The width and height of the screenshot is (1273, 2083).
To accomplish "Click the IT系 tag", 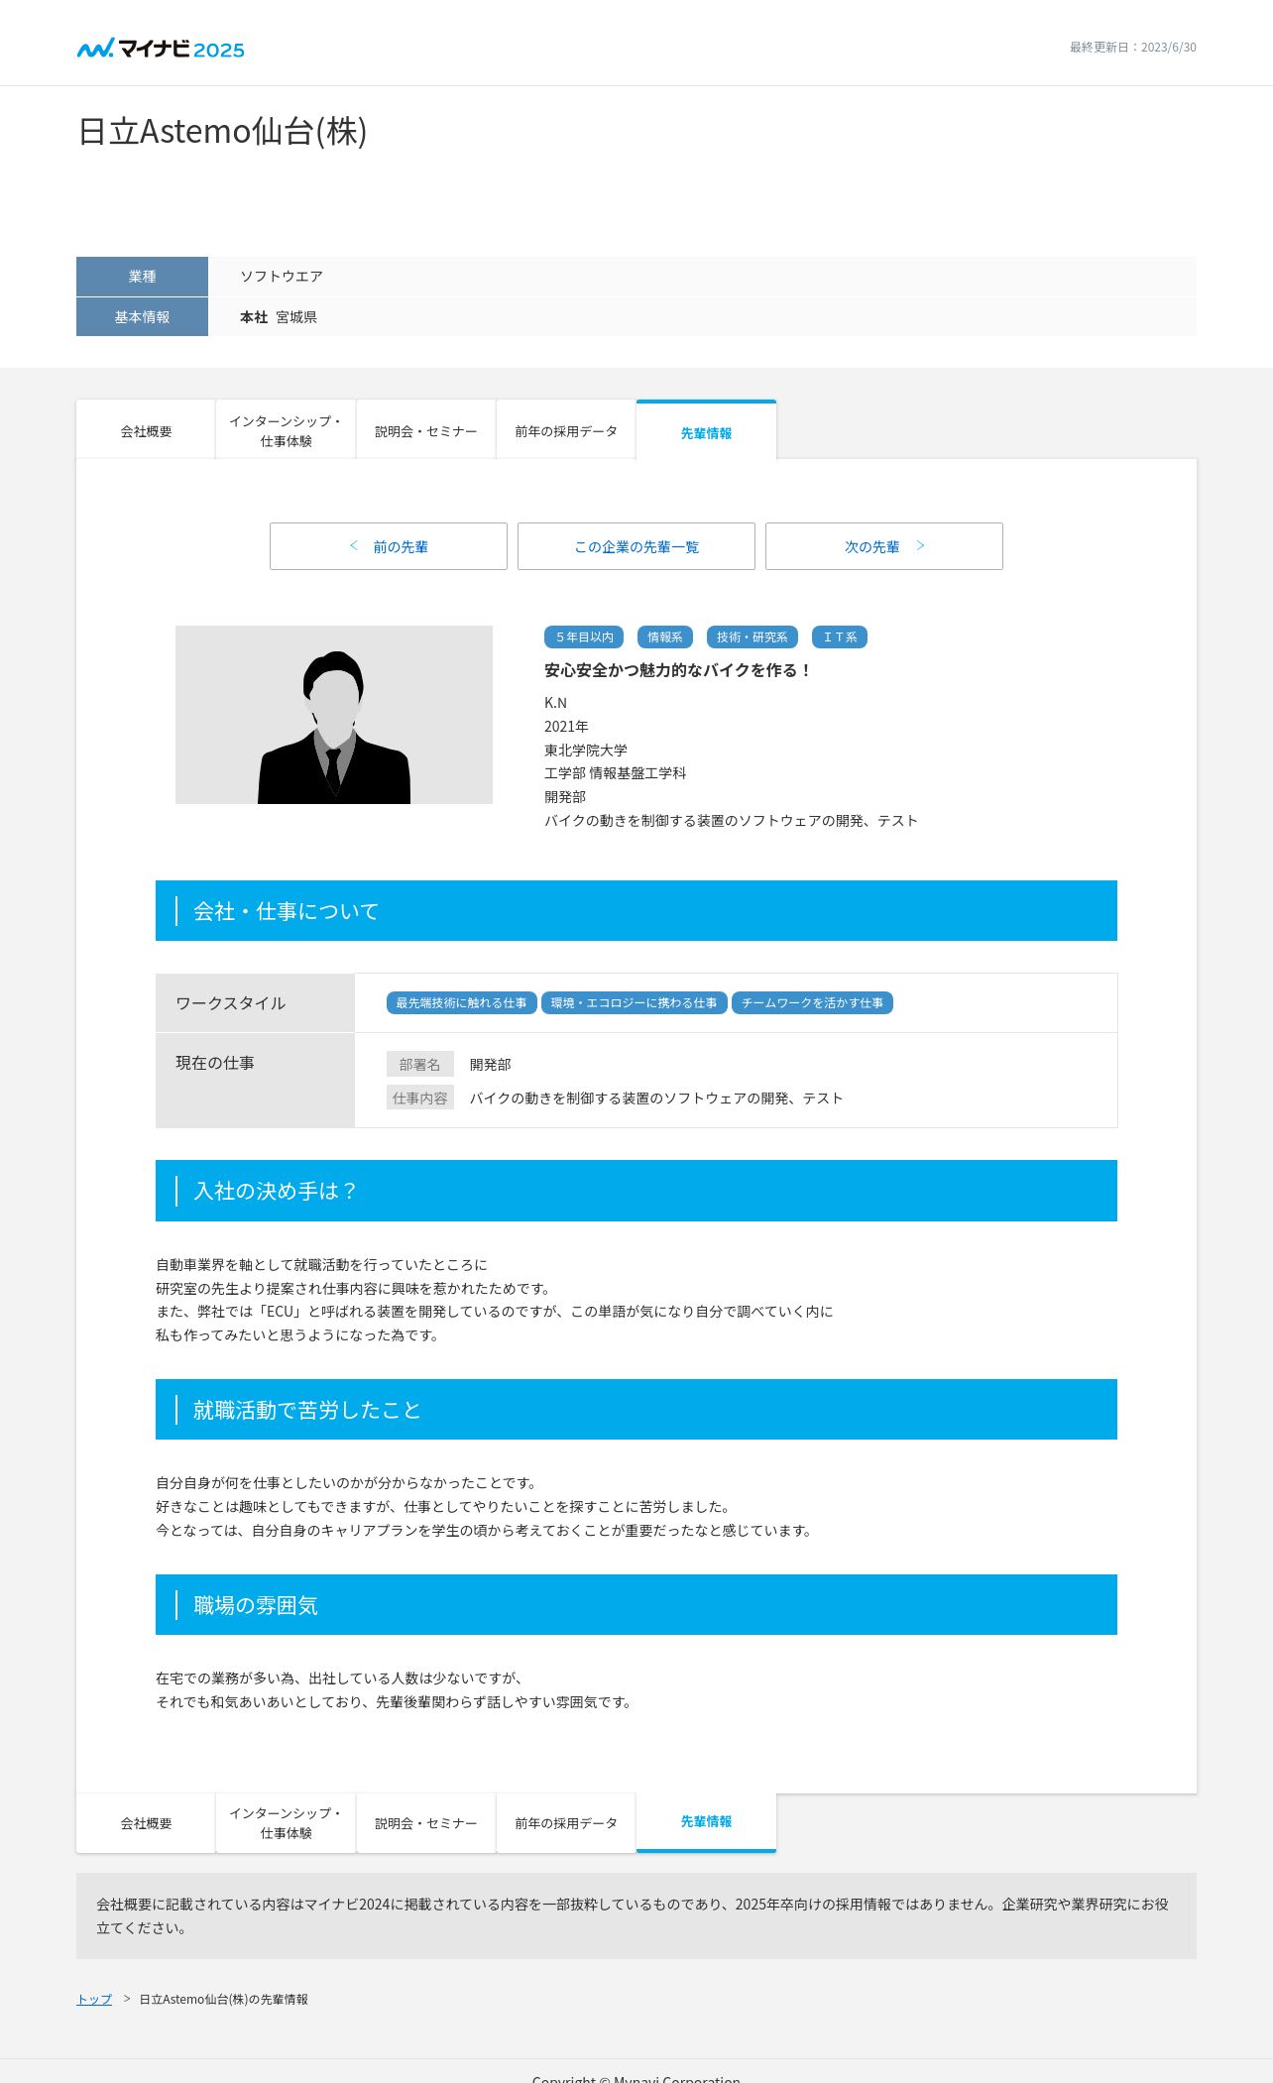I will [x=840, y=637].
